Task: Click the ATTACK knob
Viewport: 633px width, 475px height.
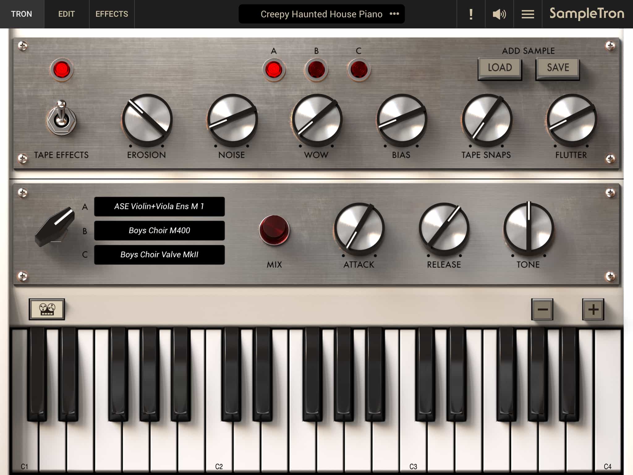Action: pyautogui.click(x=359, y=228)
